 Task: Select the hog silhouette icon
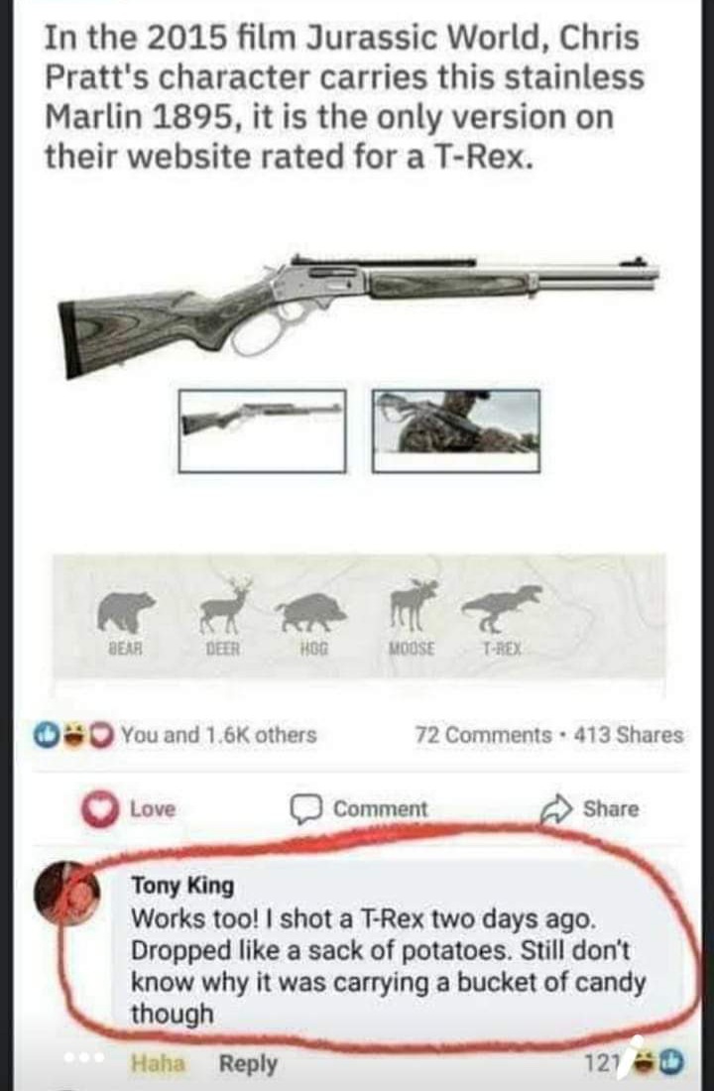point(312,612)
